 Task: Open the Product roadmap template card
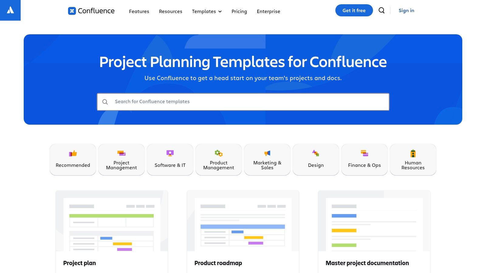click(x=243, y=231)
